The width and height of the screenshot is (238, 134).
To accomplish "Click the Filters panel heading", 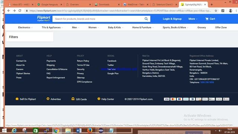I will [x=13, y=37].
